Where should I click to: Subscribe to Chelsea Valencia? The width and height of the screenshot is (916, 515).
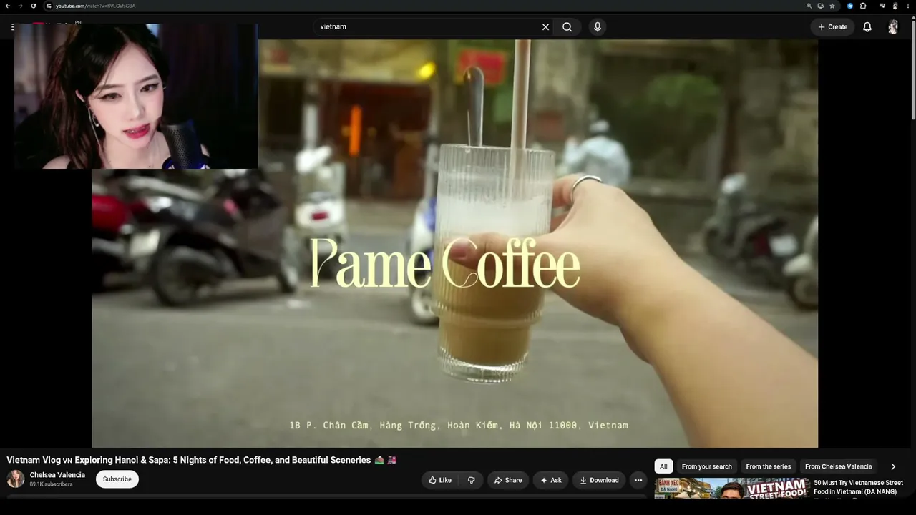pos(117,479)
